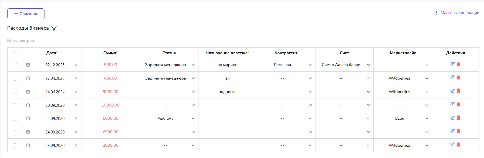Click payment purpose field containing подписка
The image size is (484, 158).
click(227, 92)
